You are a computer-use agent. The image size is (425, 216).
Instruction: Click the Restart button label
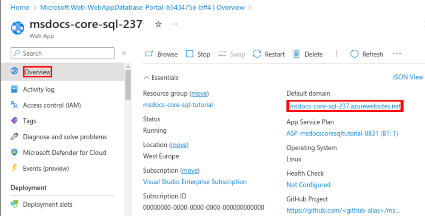pyautogui.click(x=275, y=54)
